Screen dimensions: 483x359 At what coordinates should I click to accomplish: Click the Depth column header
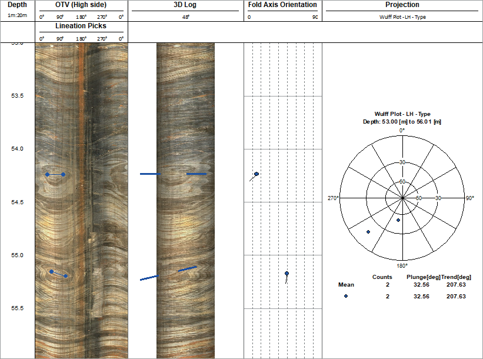tap(17, 5)
